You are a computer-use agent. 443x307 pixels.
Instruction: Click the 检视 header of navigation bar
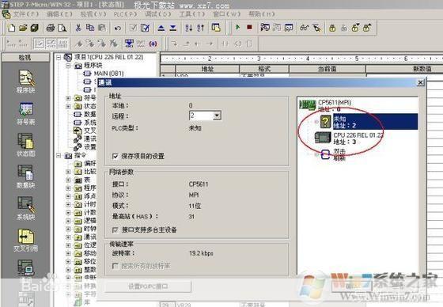tap(25, 58)
